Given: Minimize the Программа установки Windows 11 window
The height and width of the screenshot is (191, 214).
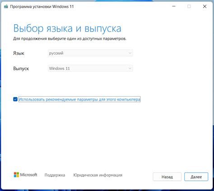Looking at the screenshot, I should click(174, 6).
